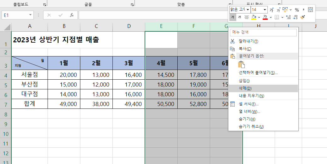
Task: Click center align icon in mini toolbar
Action: [246, 17]
